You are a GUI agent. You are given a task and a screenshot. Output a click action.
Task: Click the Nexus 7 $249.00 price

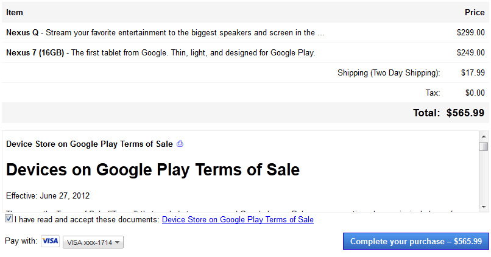470,53
